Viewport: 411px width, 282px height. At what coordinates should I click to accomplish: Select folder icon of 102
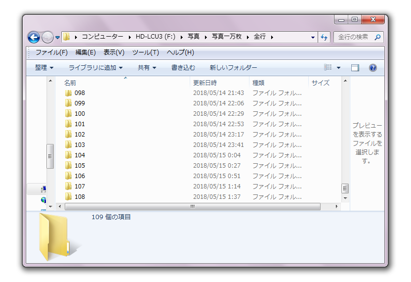click(x=68, y=135)
